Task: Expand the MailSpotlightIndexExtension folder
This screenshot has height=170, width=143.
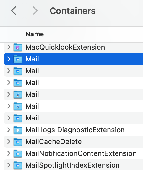Action: point(9,165)
